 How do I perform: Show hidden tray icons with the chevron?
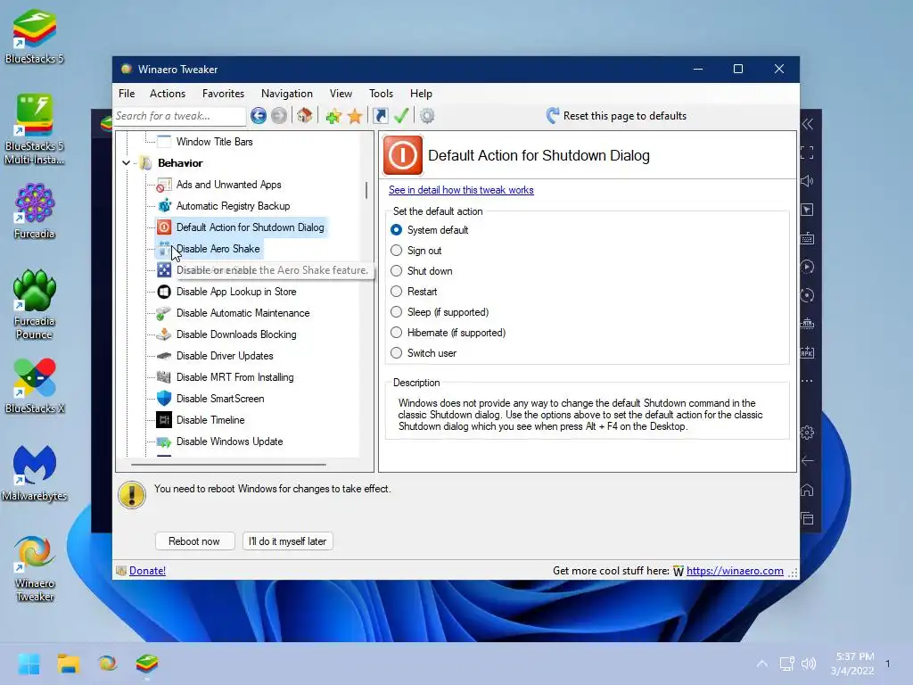(761, 664)
